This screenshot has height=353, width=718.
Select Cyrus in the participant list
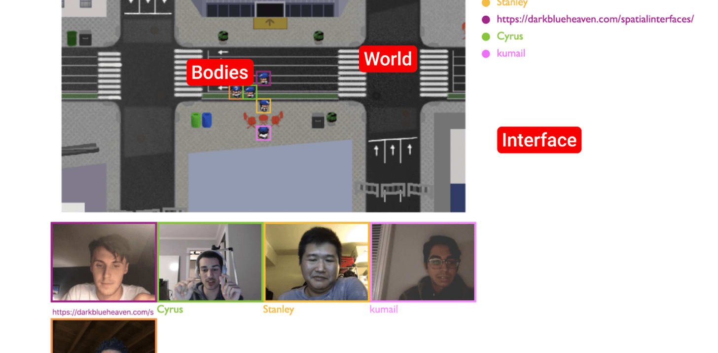click(x=510, y=36)
